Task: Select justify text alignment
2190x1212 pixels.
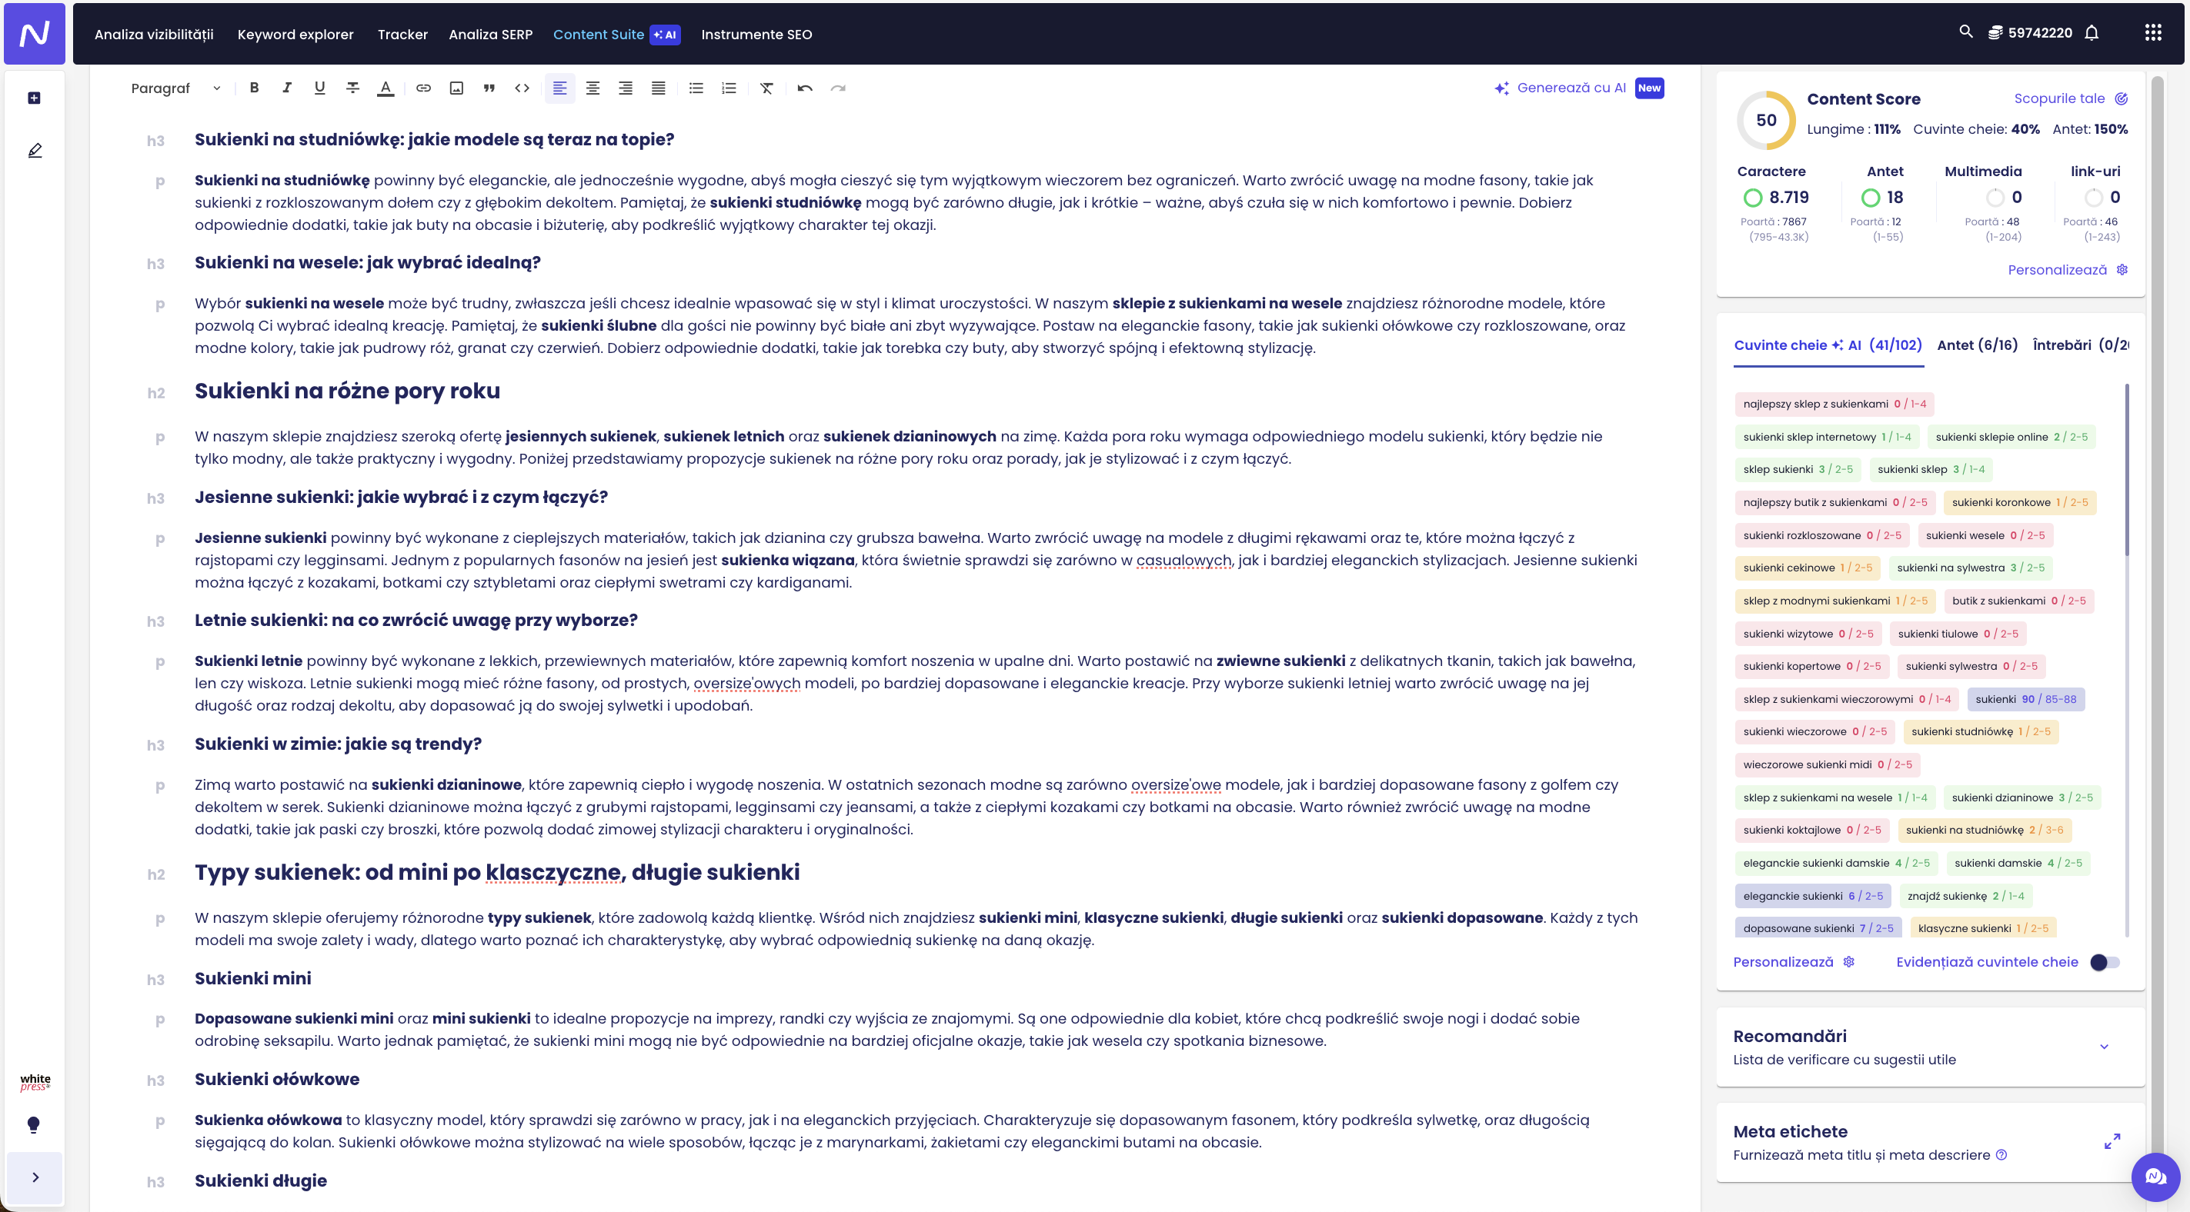Action: click(658, 88)
